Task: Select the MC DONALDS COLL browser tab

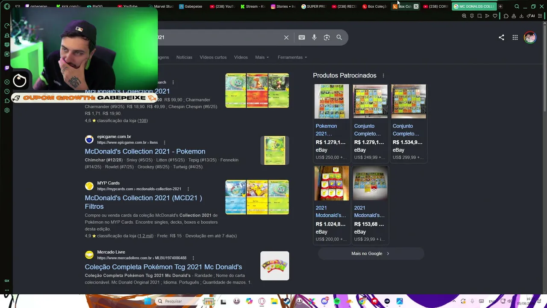Action: click(x=473, y=6)
